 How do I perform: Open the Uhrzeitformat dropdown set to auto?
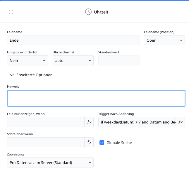73,60
